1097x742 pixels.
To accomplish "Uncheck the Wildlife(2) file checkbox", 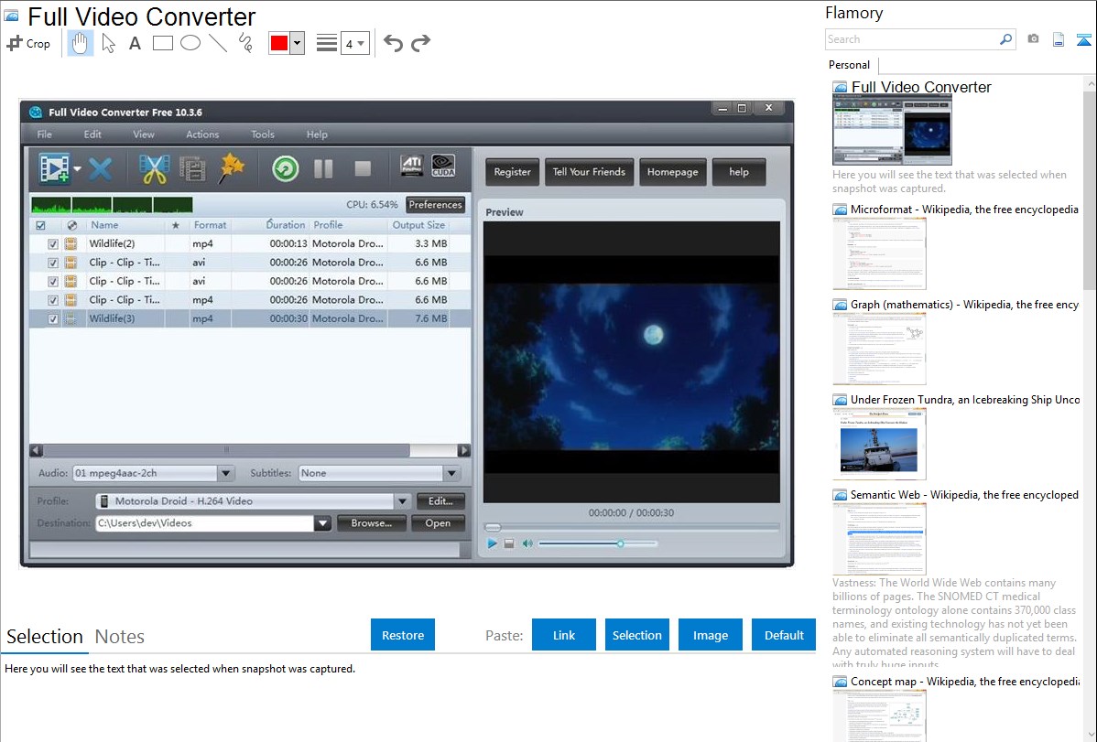I will [x=53, y=244].
